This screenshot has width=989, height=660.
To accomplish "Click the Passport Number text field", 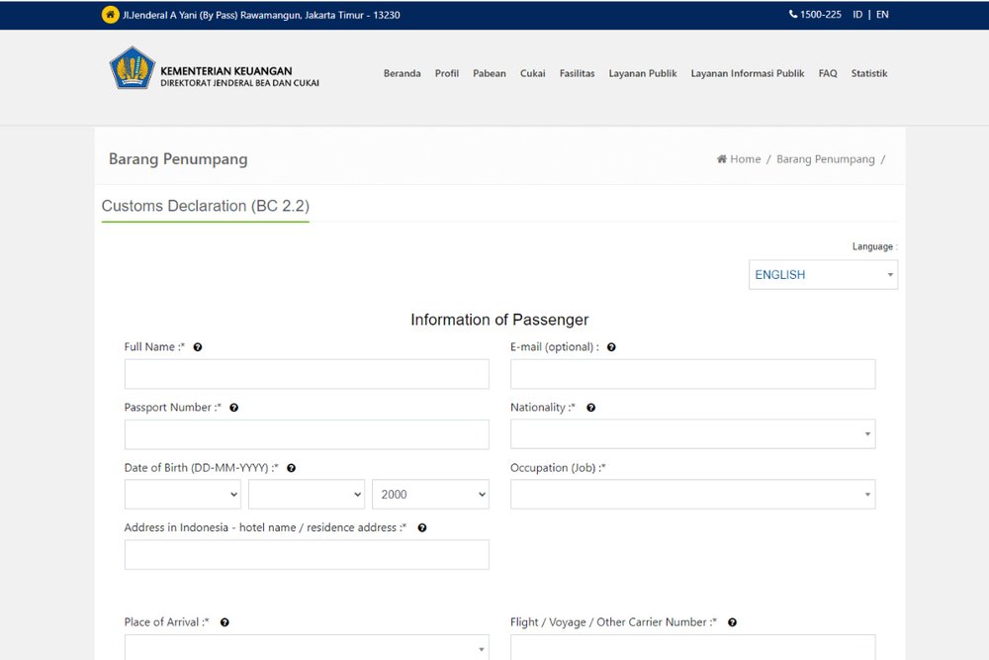I will coord(307,434).
